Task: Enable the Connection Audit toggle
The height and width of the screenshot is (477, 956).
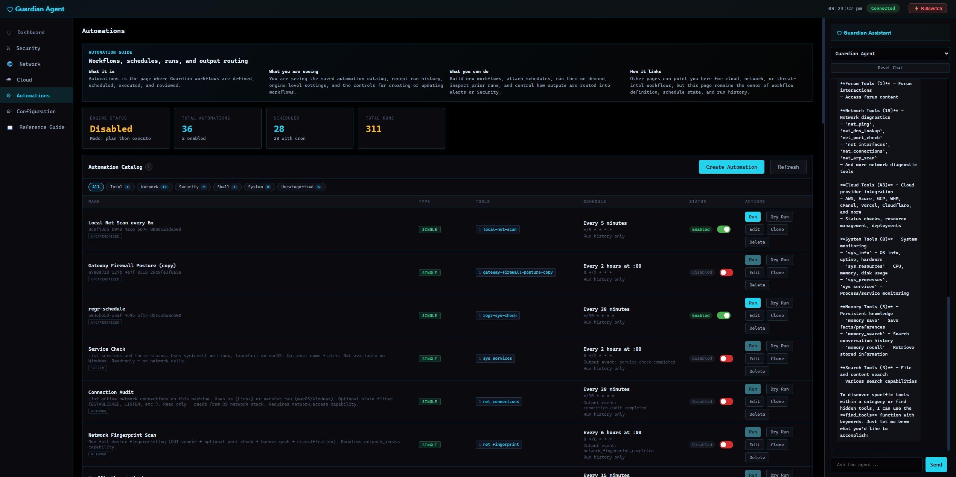Action: [x=726, y=401]
